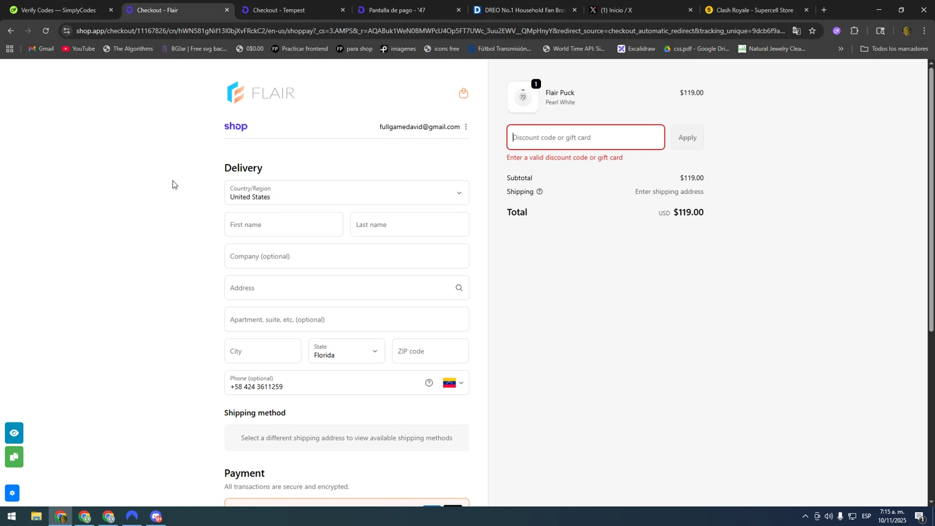Open the shopping bag cart icon
Viewport: 935px width, 526px height.
[x=463, y=93]
